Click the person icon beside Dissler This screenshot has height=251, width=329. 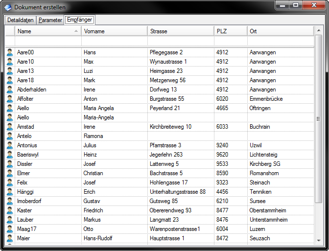tap(10, 164)
